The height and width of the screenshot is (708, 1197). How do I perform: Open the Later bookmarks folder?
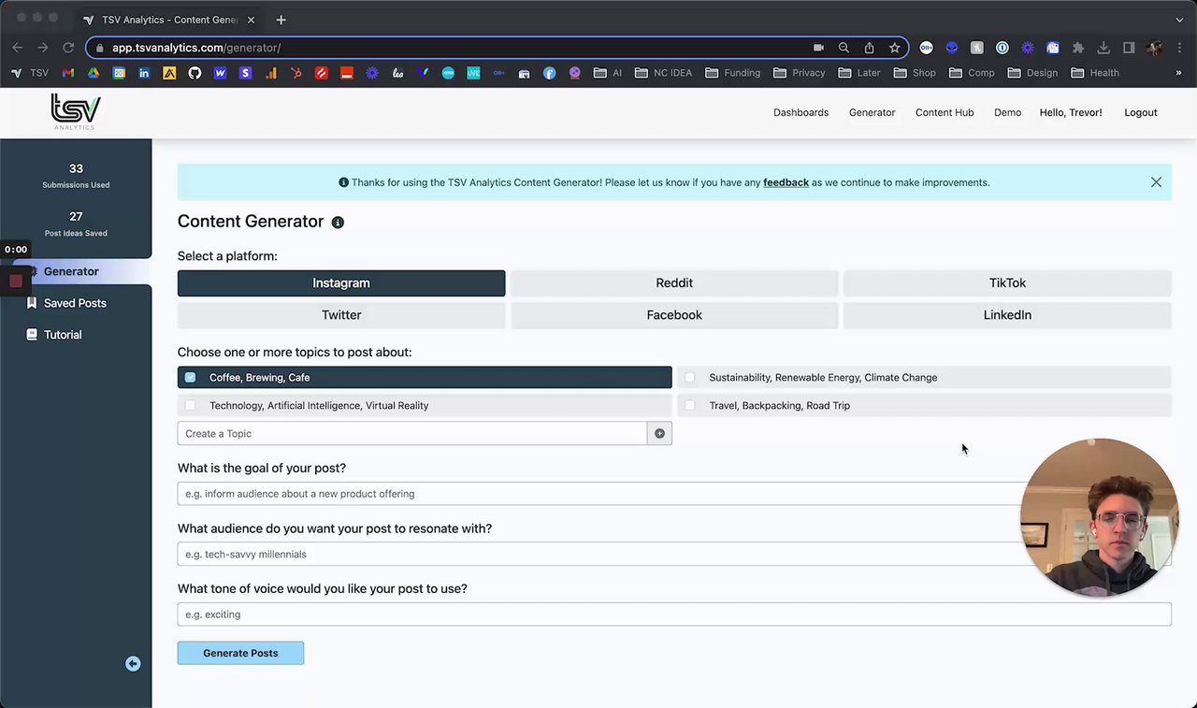click(860, 73)
